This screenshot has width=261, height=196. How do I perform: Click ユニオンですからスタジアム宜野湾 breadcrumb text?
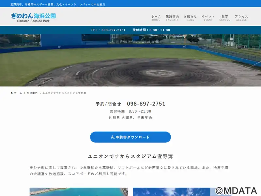pyautogui.click(x=64, y=93)
